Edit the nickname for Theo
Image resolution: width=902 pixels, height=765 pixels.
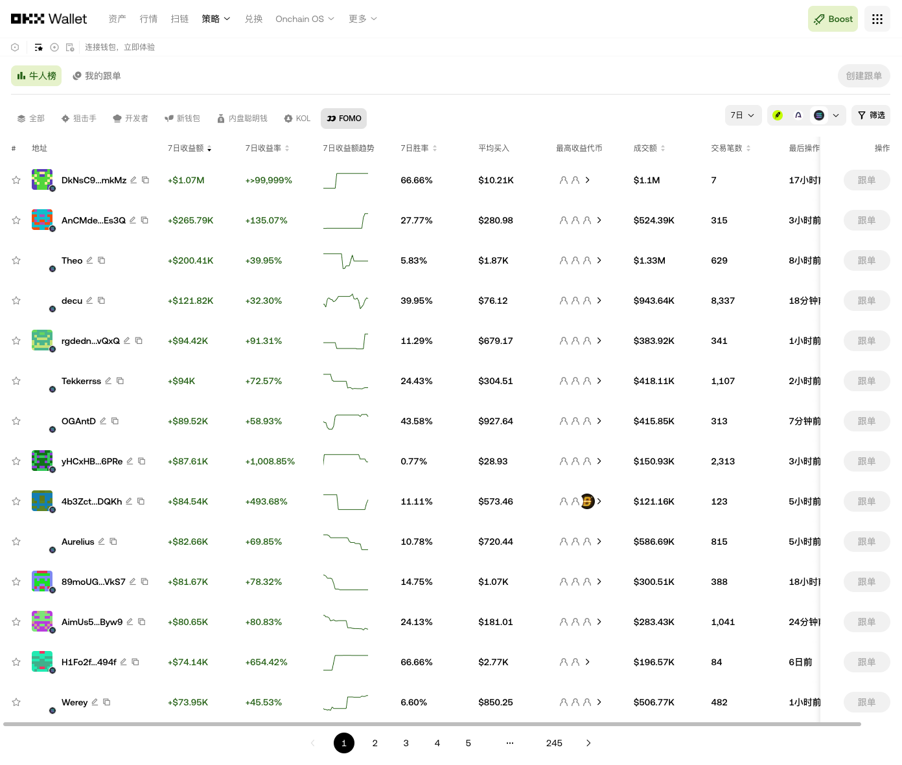click(x=89, y=260)
